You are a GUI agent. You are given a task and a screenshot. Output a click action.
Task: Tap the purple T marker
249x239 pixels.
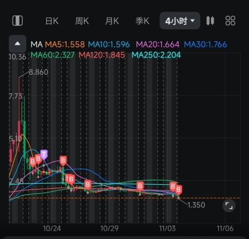[x=44, y=154]
